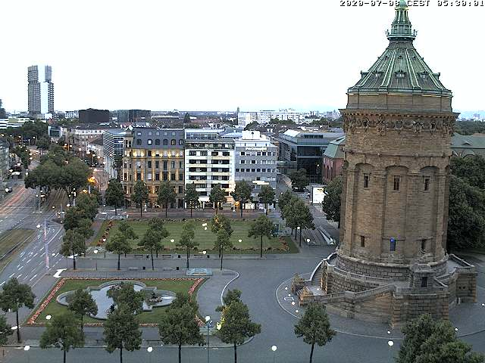Click the clock time in the overlay
This screenshot has height=363, width=485.
(x=460, y=3)
